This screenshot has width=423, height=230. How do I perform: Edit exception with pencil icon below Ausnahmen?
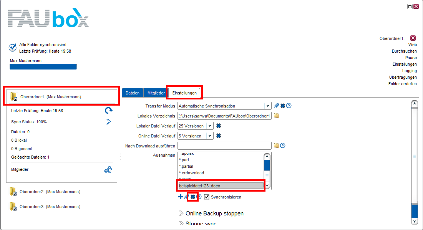click(x=186, y=197)
